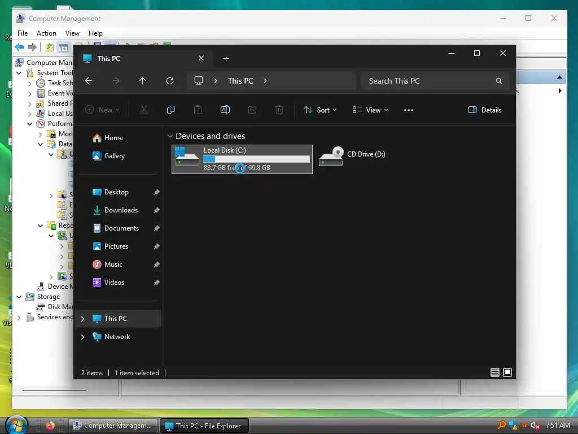Click the Cut scissors icon
This screenshot has width=578, height=434.
144,110
